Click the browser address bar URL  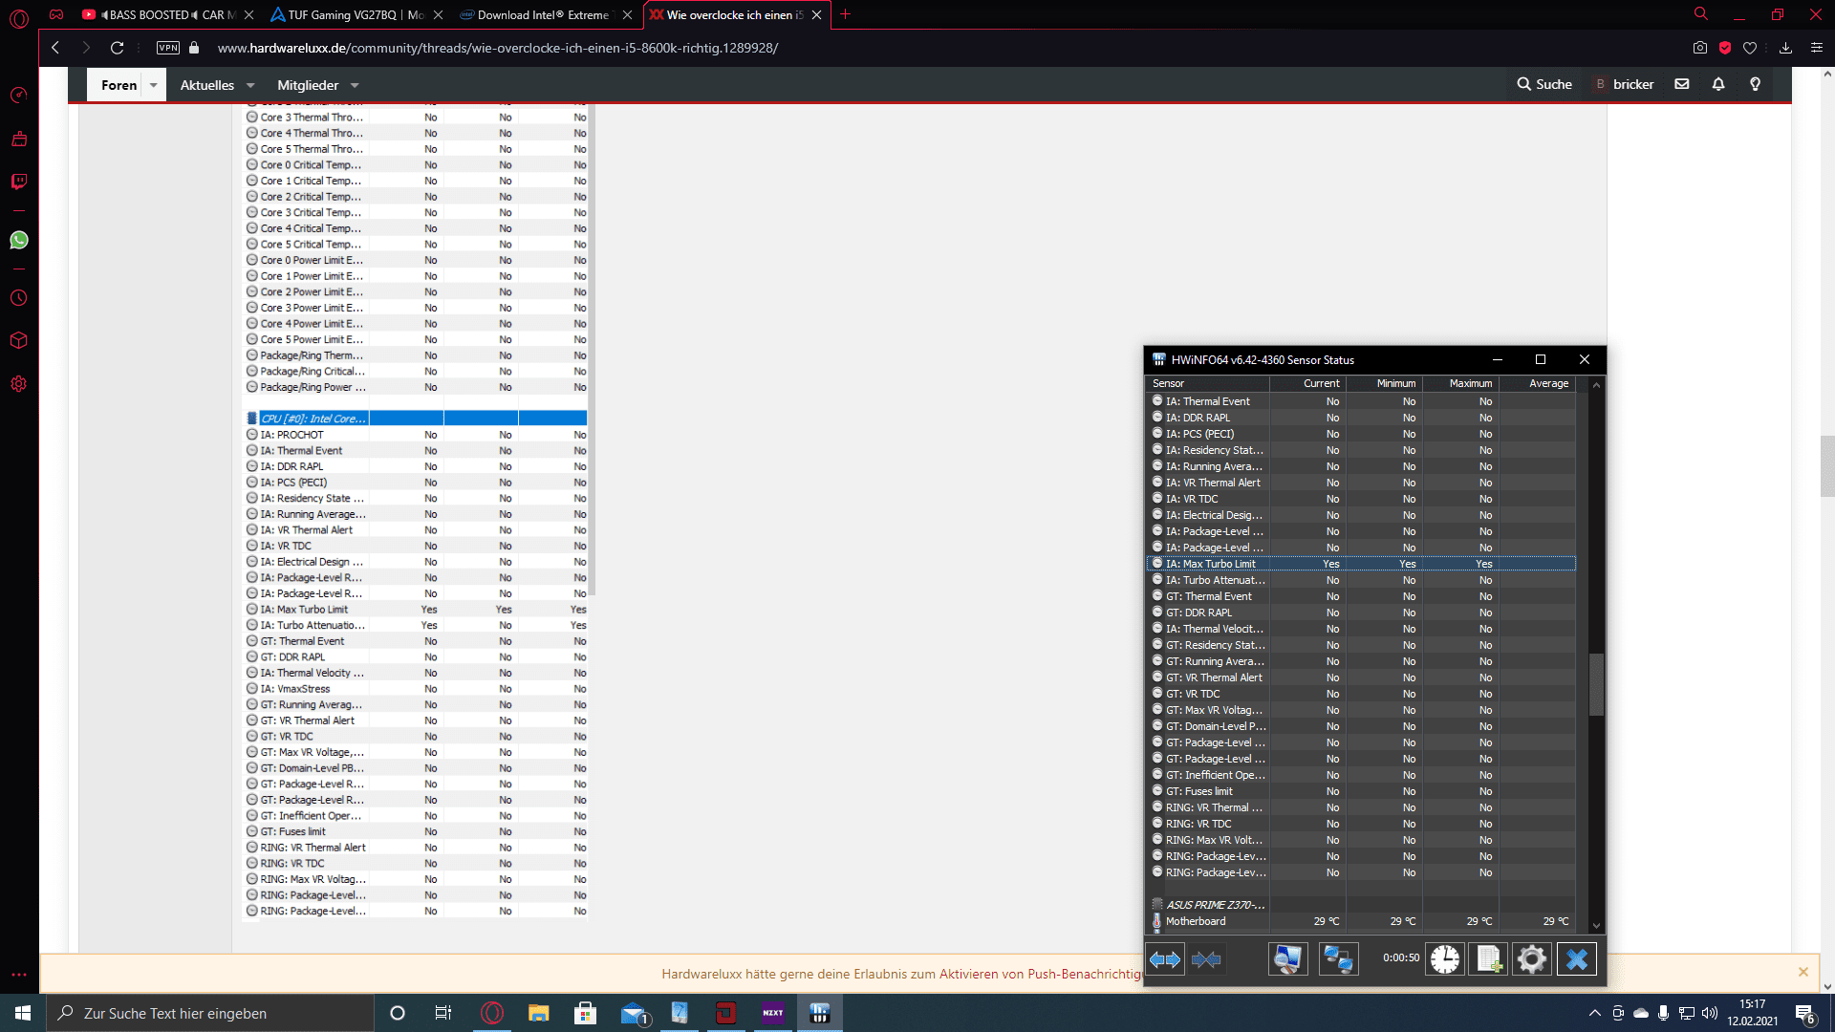(497, 48)
